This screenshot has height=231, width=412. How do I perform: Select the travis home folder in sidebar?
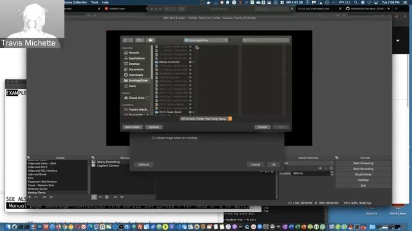[132, 86]
